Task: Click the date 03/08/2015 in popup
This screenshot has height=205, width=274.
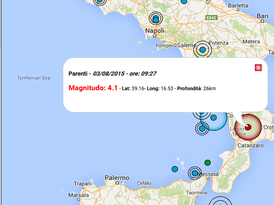Action: coord(108,73)
